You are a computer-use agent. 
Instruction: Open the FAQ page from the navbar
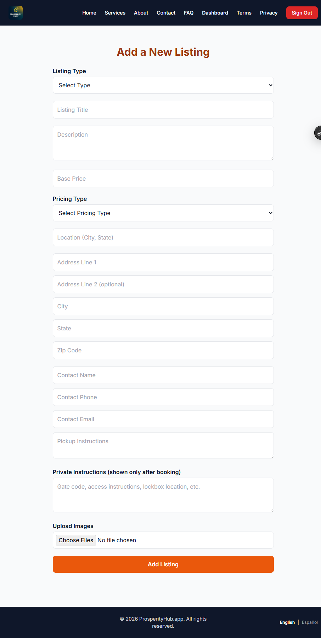coord(188,13)
